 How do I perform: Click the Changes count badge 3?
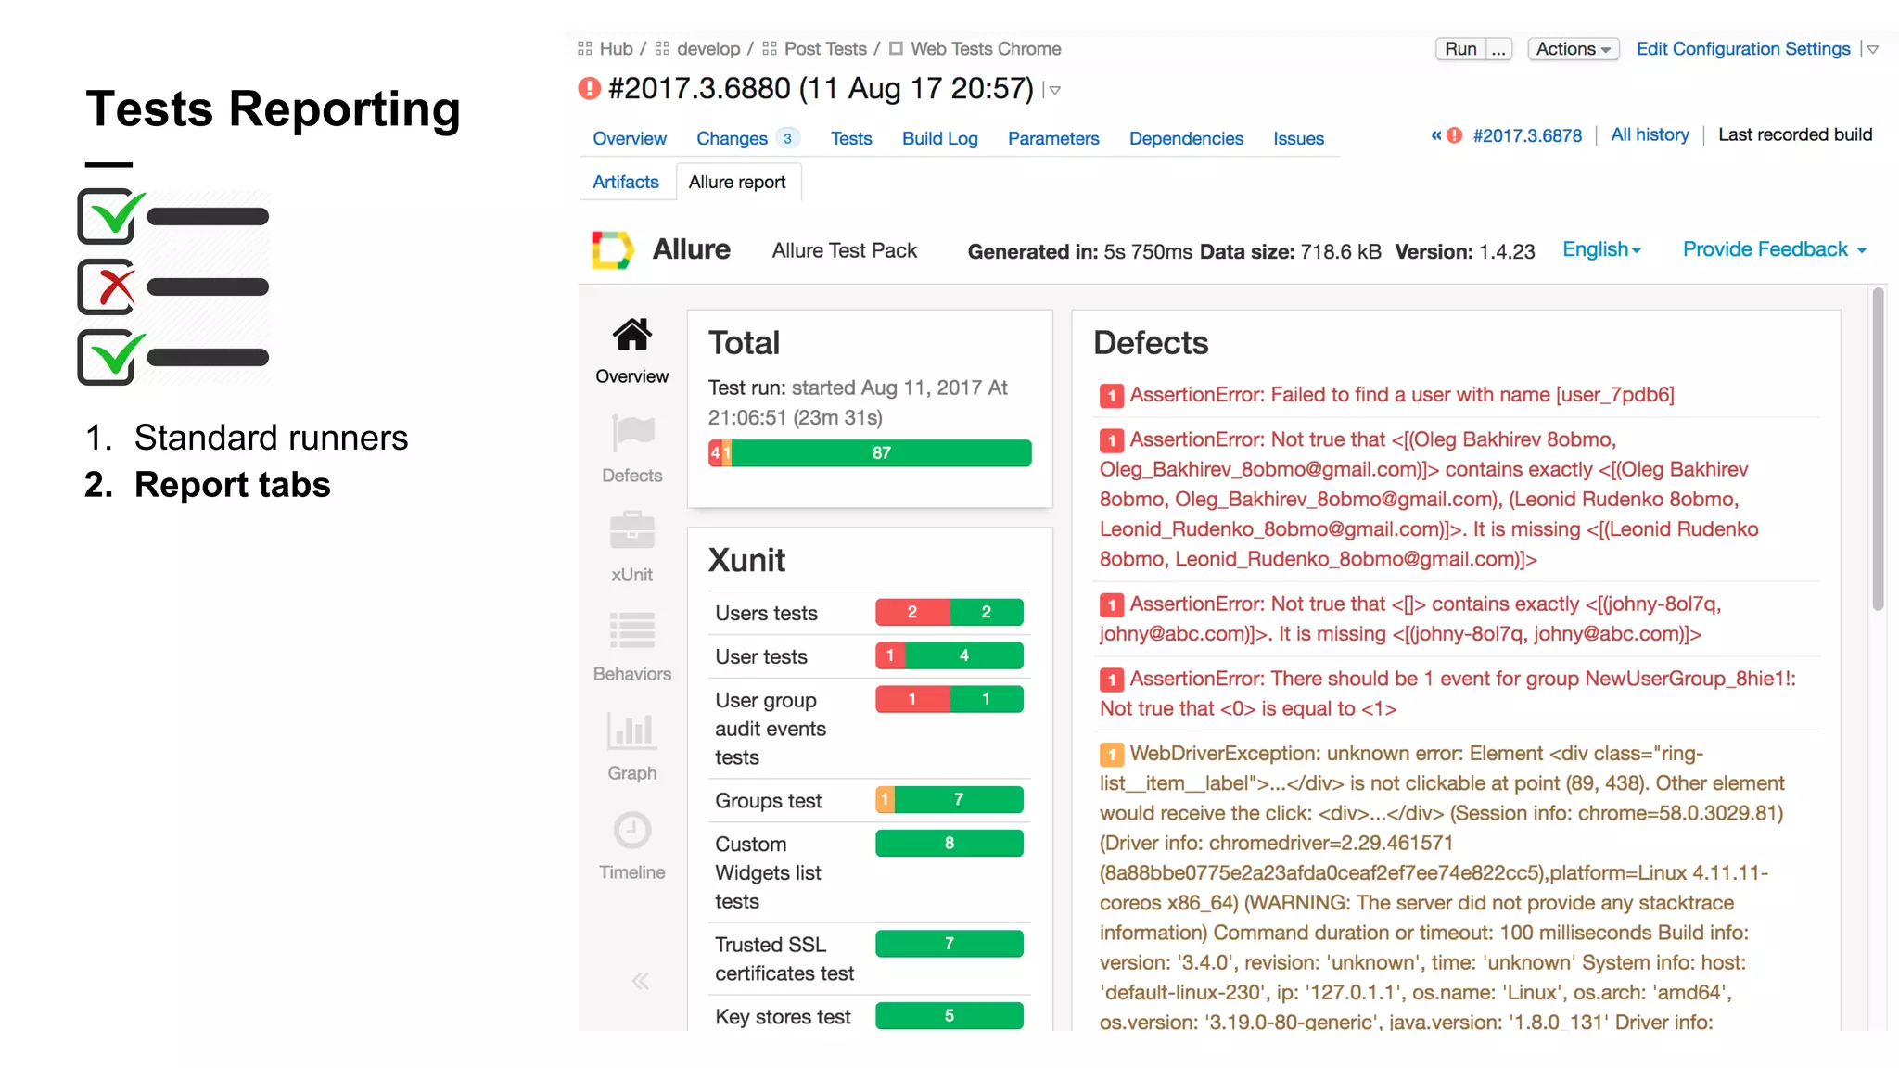(x=787, y=138)
